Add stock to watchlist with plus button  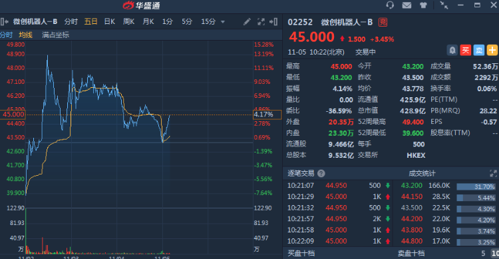click(x=492, y=50)
